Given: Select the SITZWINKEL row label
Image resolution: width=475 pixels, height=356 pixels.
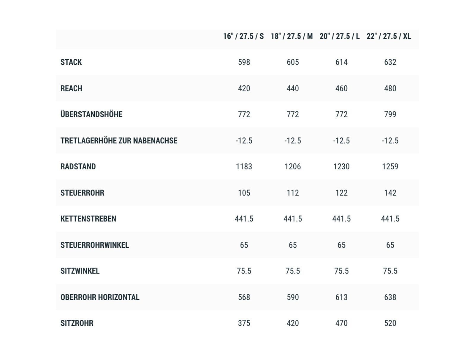Looking at the screenshot, I should click(80, 271).
